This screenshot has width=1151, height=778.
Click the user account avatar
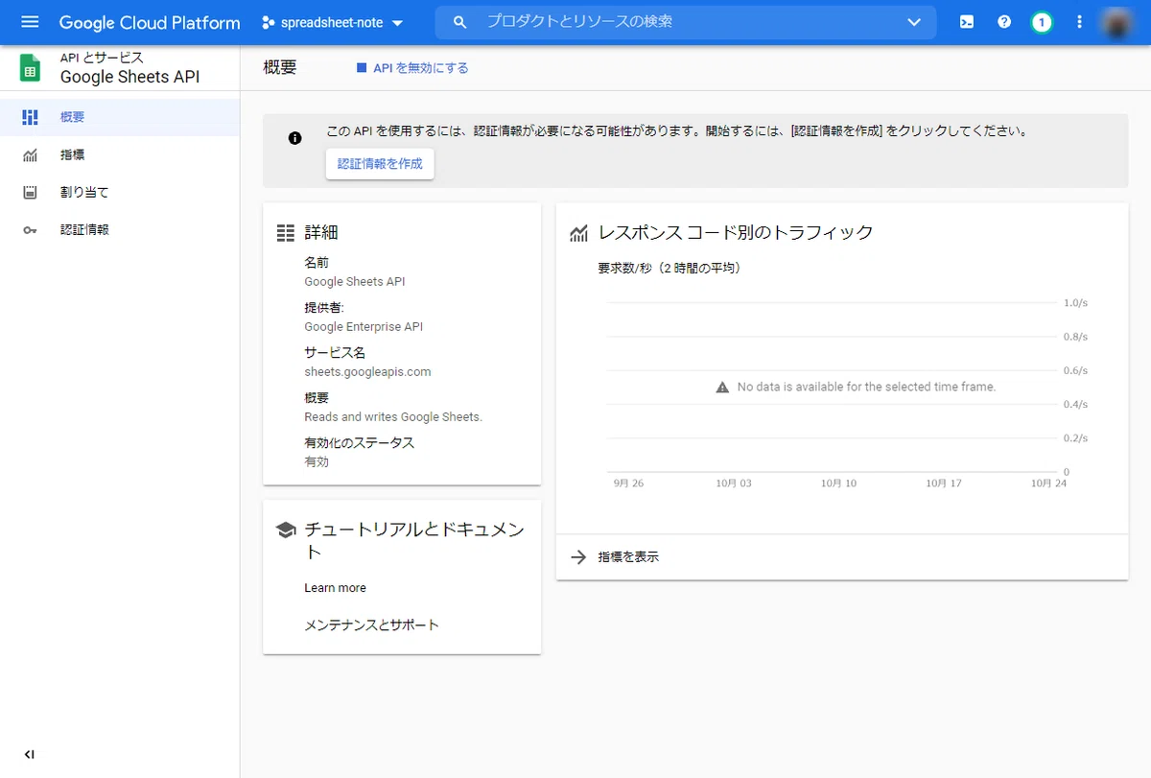click(1117, 22)
